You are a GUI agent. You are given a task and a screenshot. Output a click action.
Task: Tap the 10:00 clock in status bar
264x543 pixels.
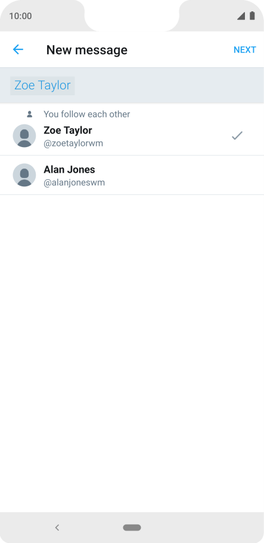20,16
